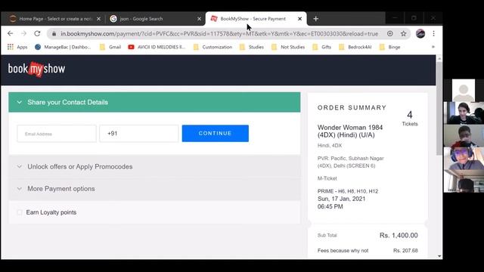
Task: Click the BookMyShow logo
Action: tap(36, 69)
